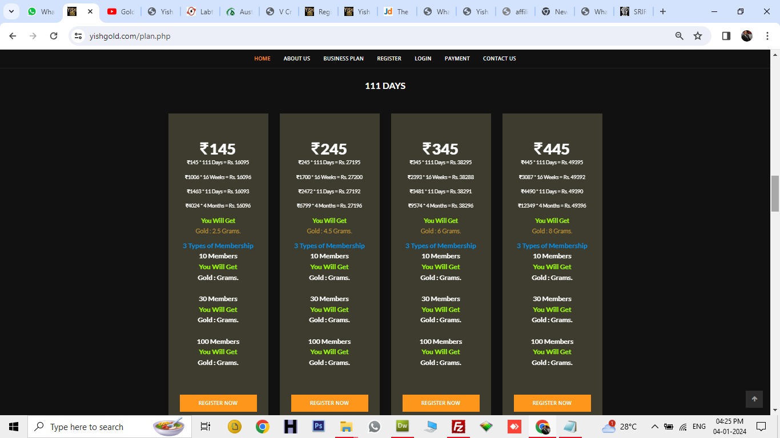Switch to the affili tab
This screenshot has width=780, height=438.
515,11
